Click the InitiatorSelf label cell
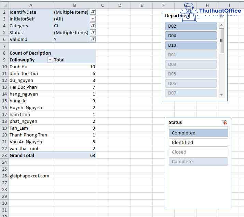244x217 pixels. (31, 19)
